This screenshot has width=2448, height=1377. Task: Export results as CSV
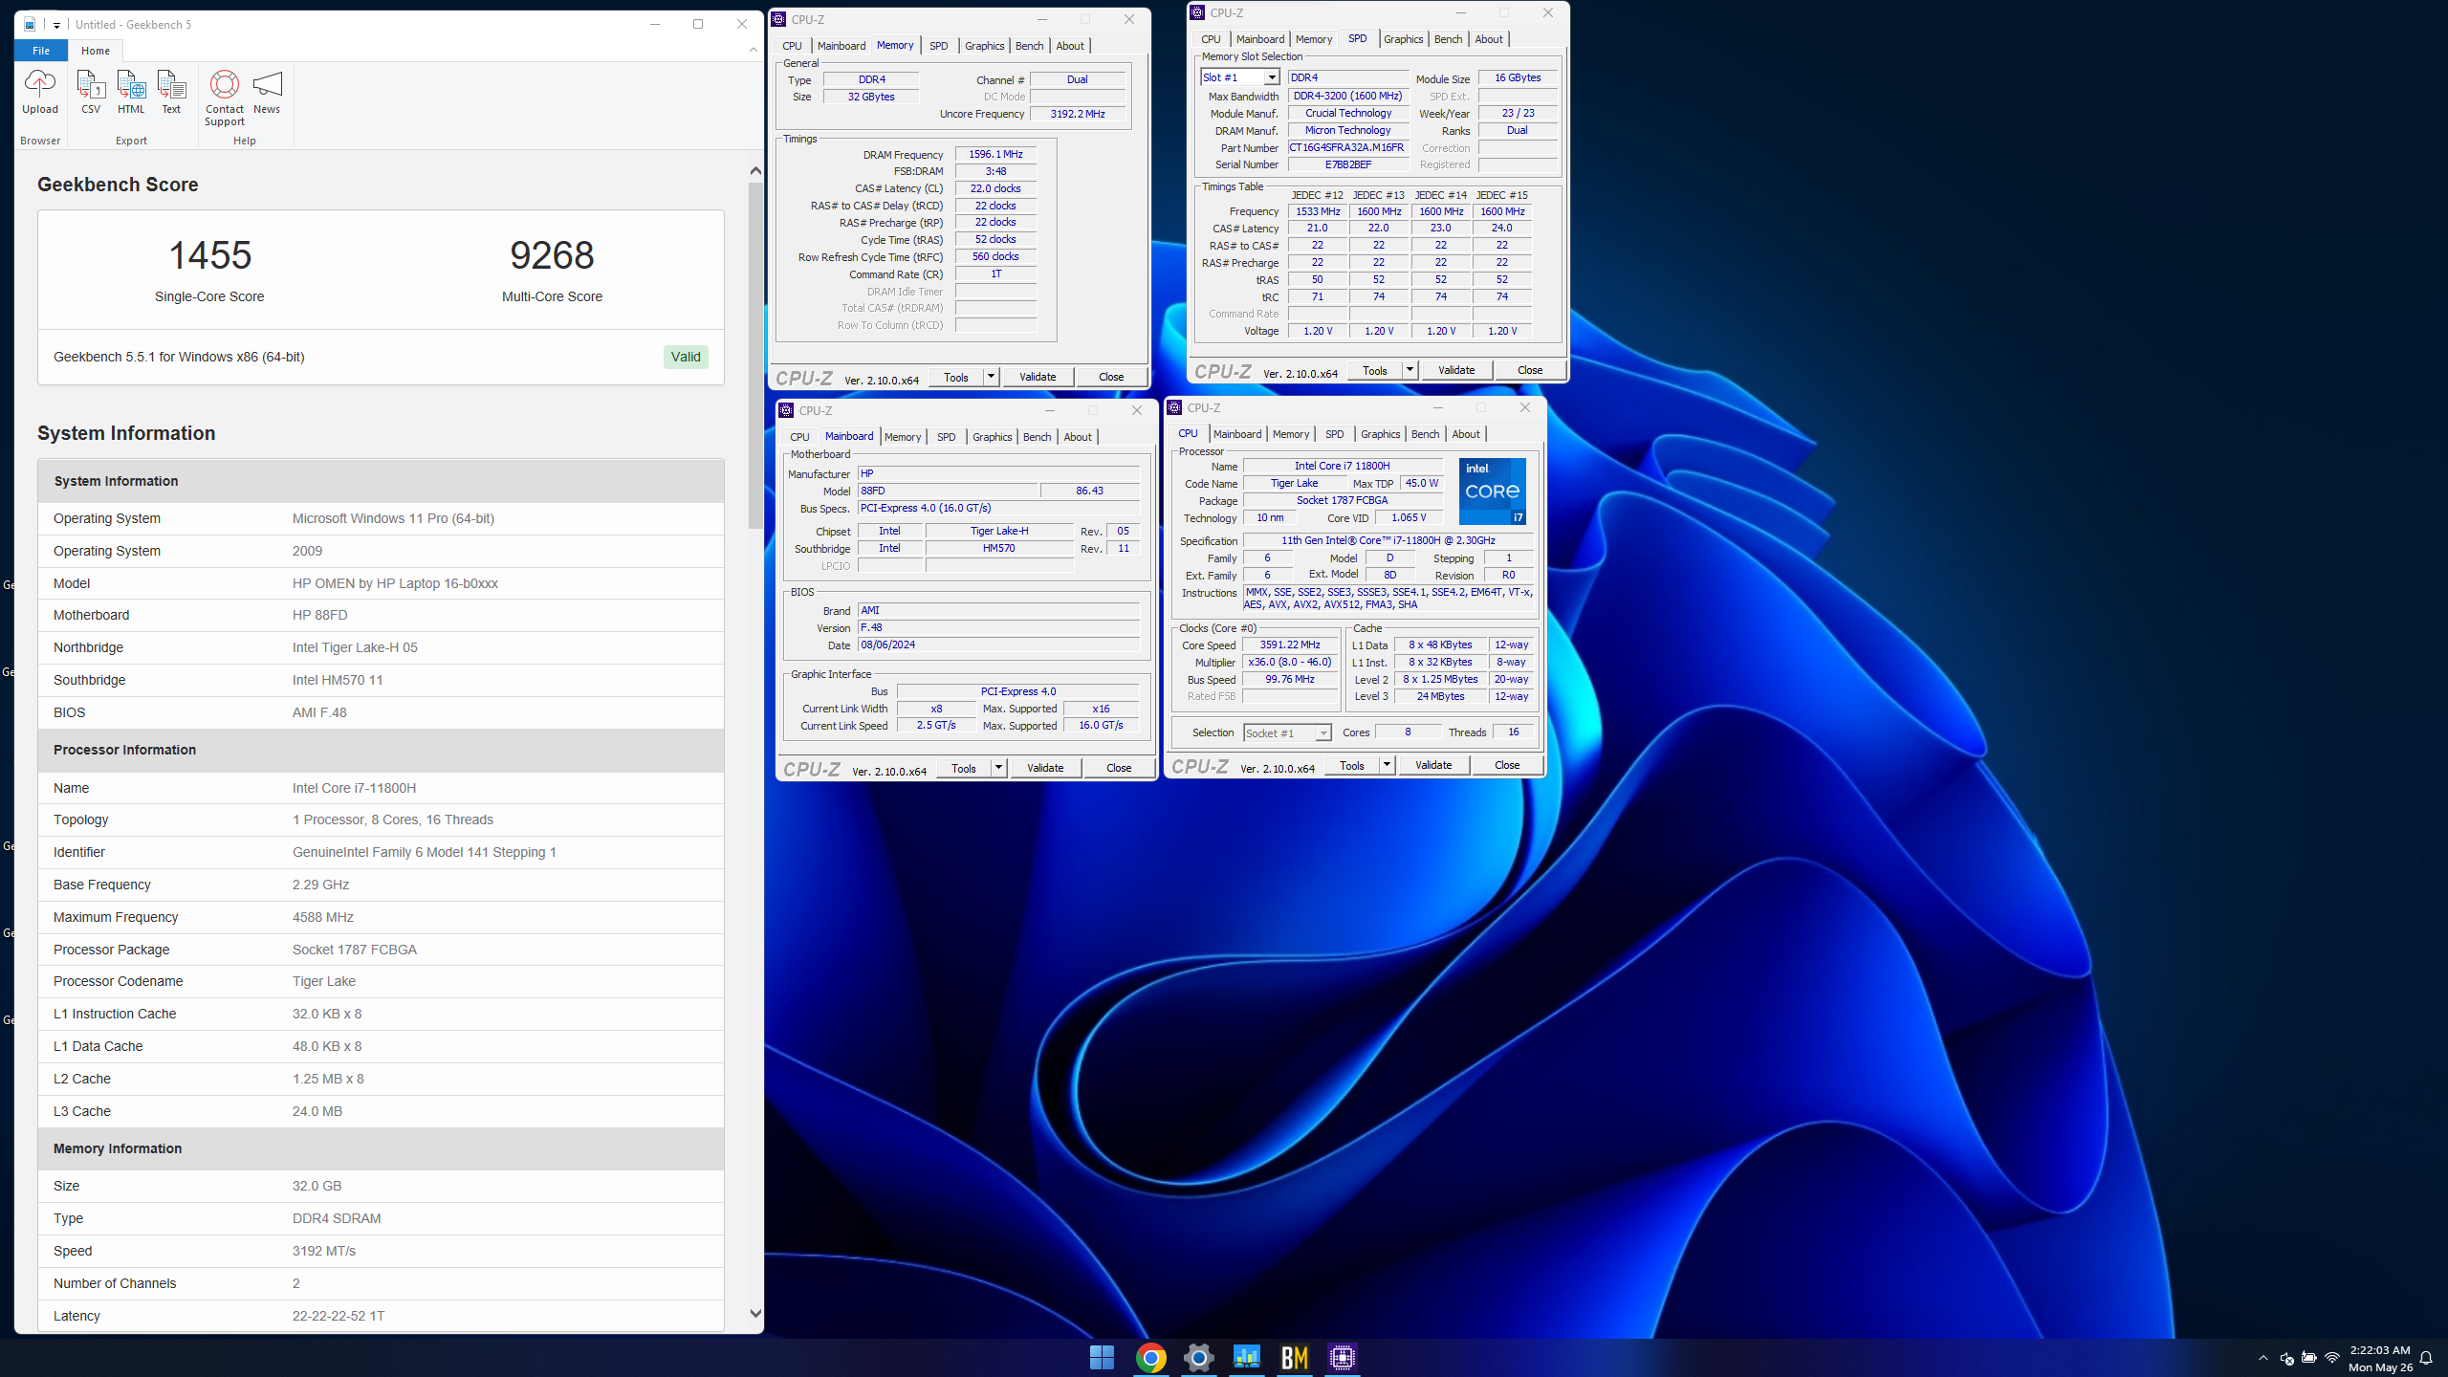pyautogui.click(x=91, y=92)
